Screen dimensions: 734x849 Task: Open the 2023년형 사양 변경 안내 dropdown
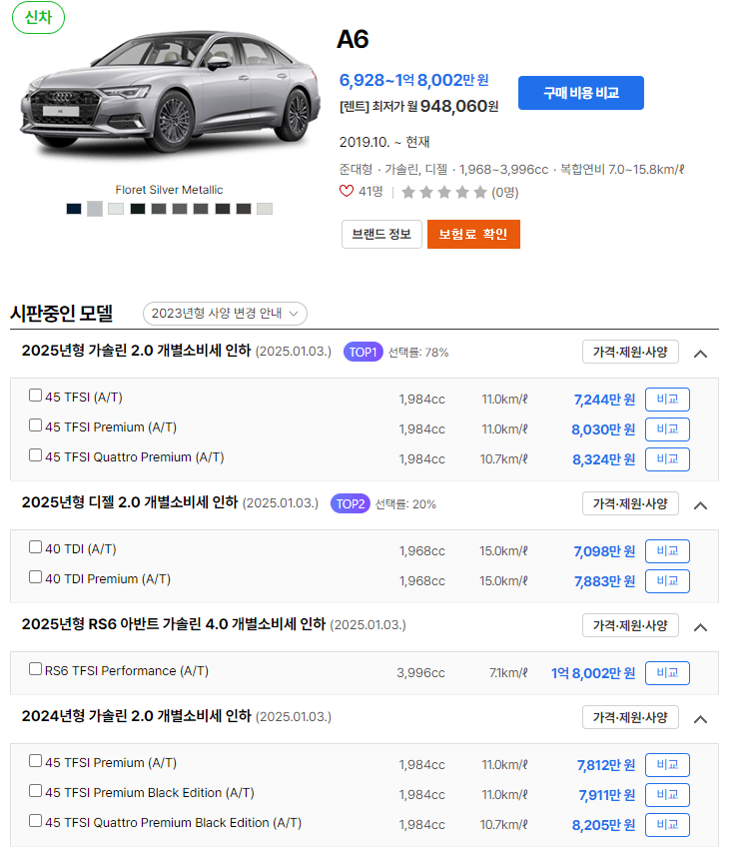click(225, 314)
